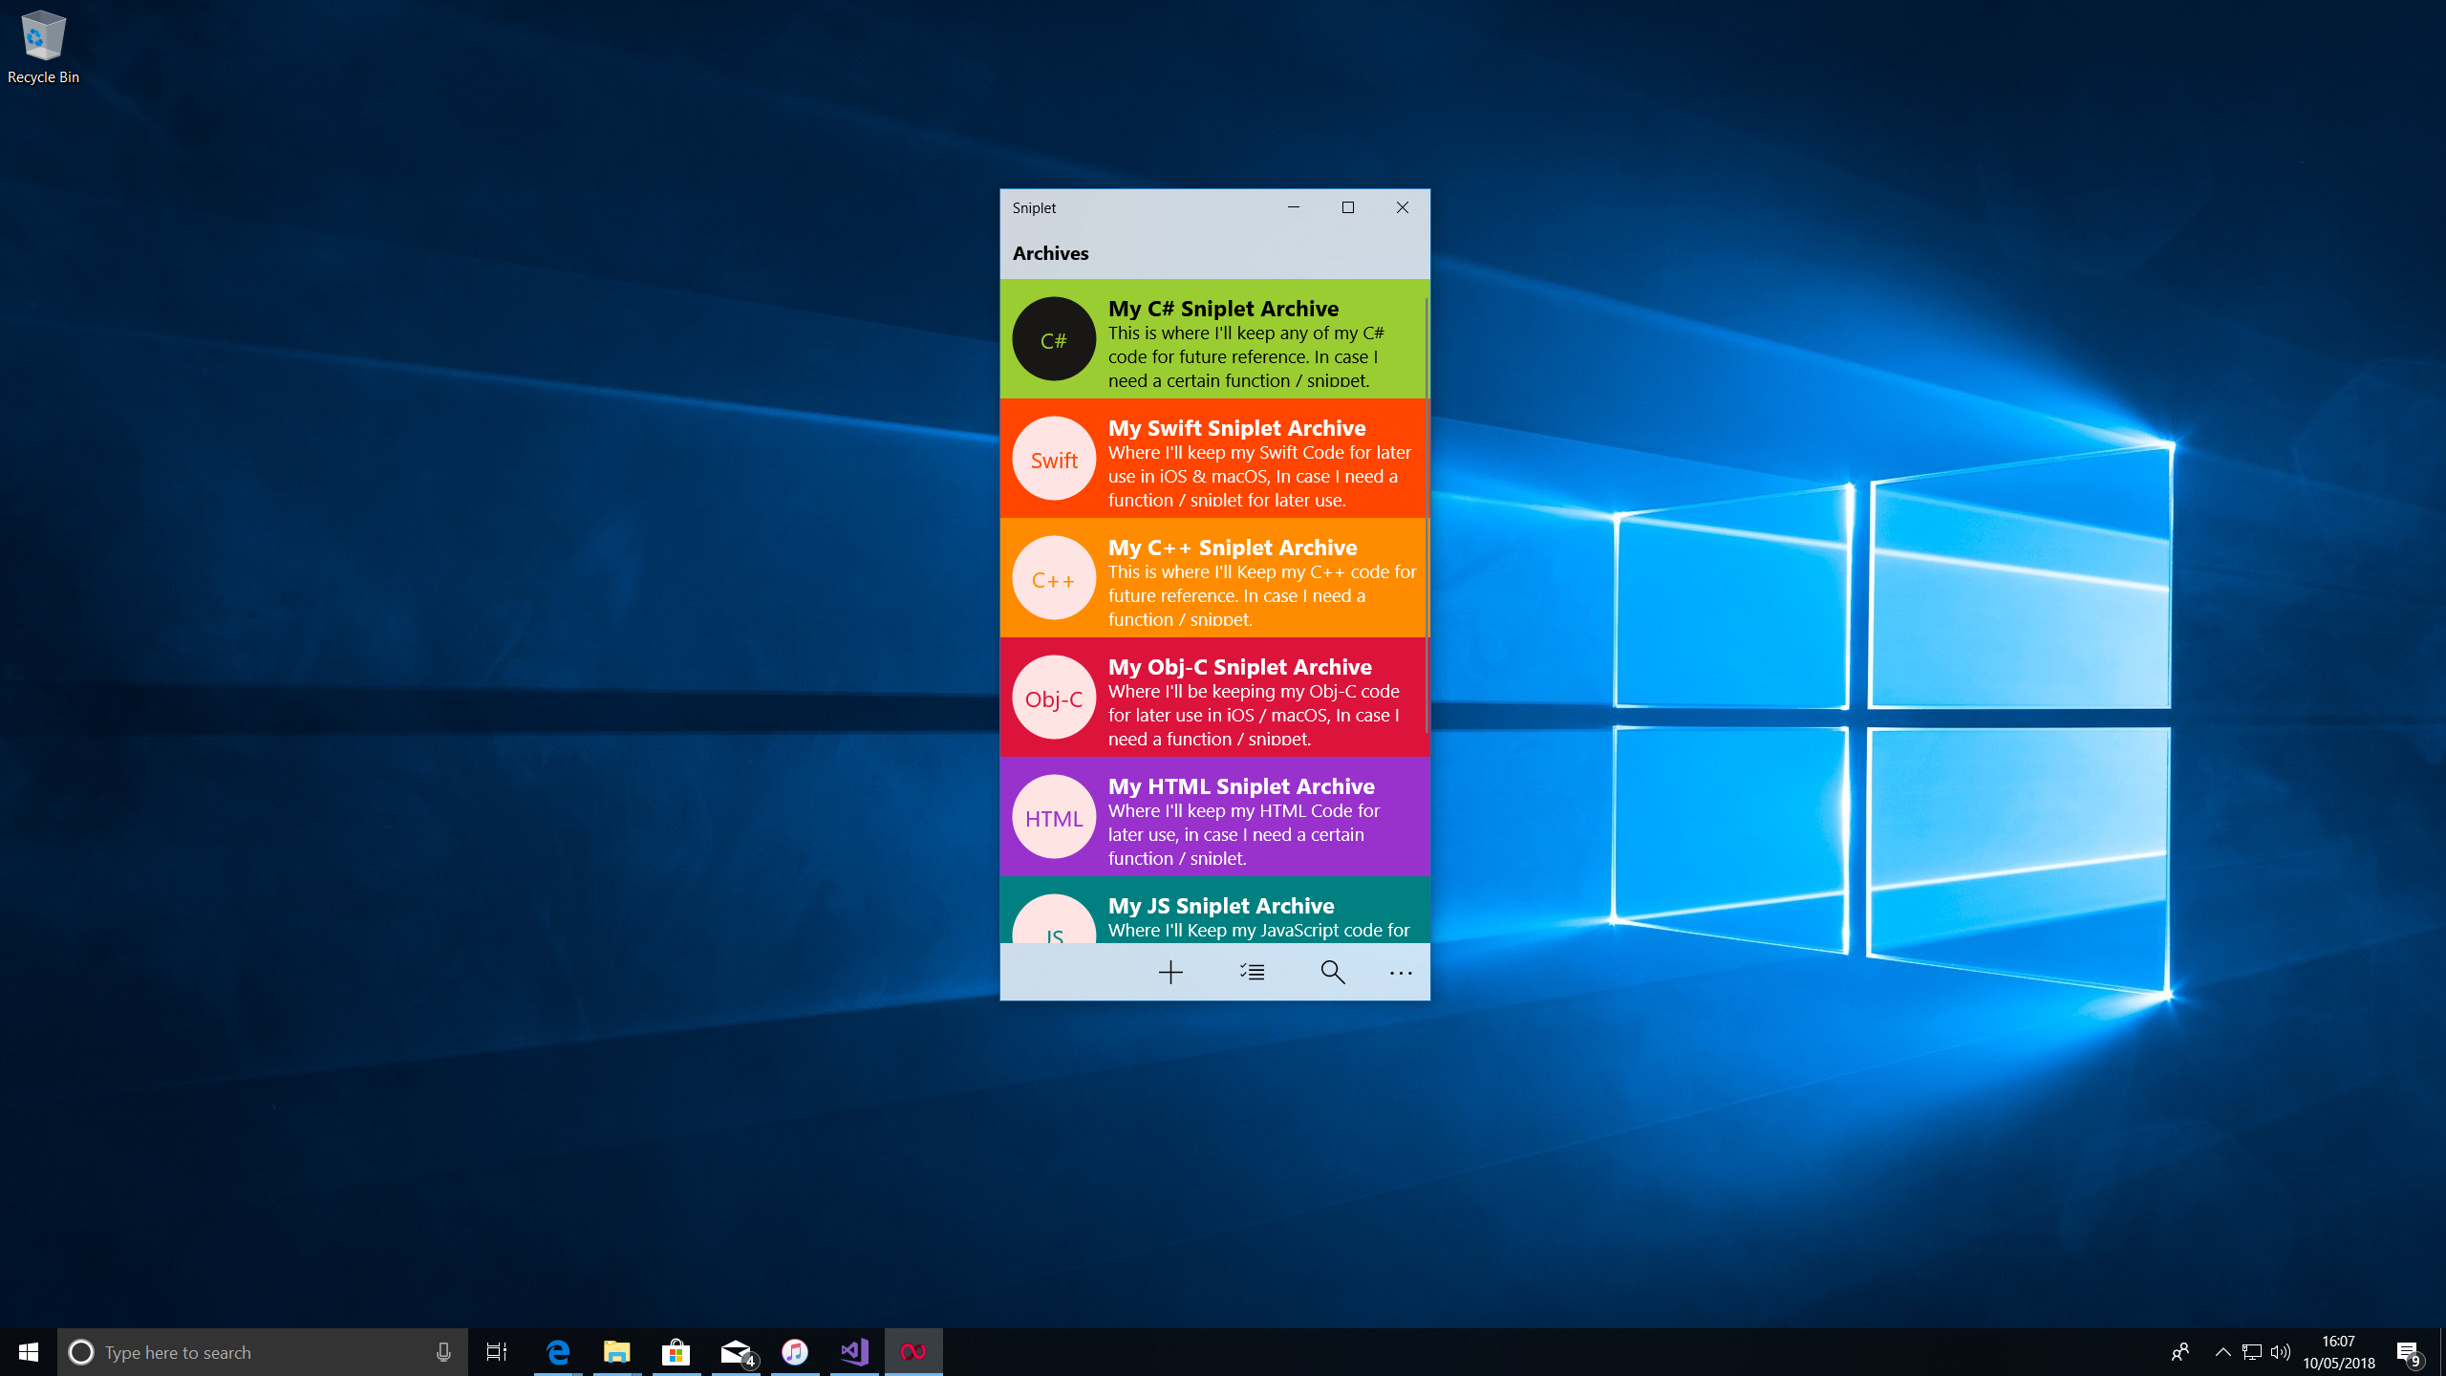Click the Obj-C circle badge icon

pos(1054,698)
